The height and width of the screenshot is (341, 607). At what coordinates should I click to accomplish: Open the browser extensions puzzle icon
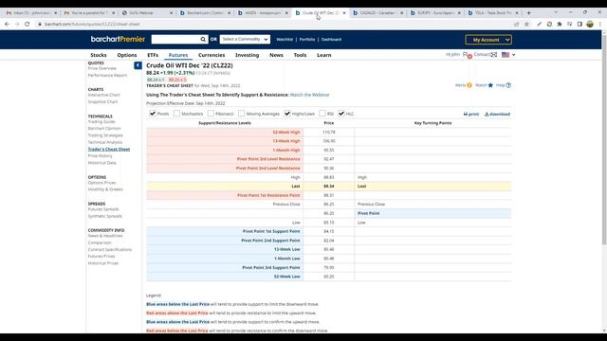click(560, 24)
